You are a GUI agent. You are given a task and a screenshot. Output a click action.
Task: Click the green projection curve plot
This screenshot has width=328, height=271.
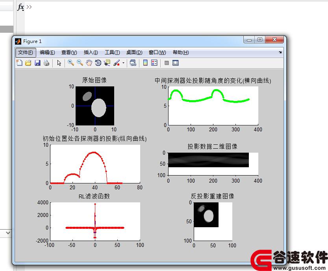pyautogui.click(x=213, y=106)
